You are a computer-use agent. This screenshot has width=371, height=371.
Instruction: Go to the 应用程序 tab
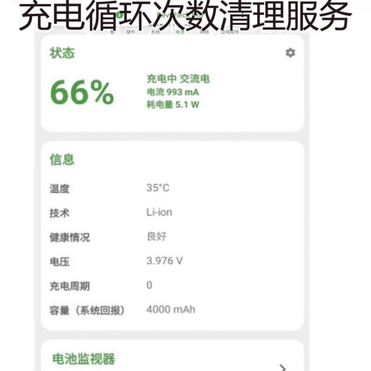pyautogui.click(x=230, y=32)
